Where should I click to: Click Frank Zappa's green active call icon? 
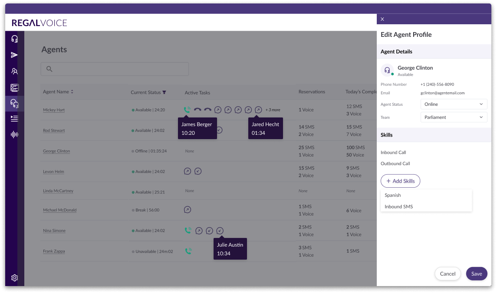(x=188, y=251)
